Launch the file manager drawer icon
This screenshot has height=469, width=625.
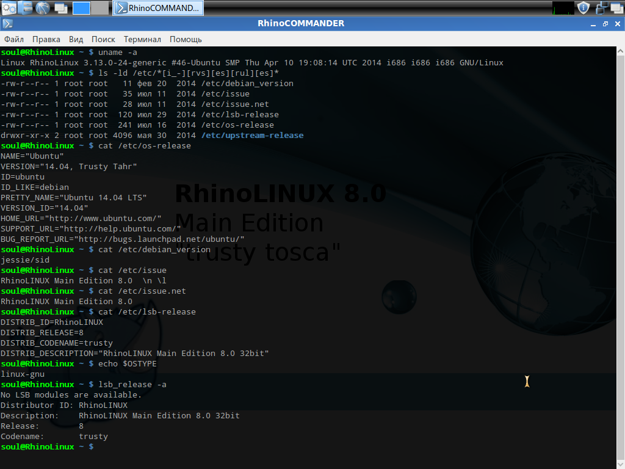[x=26, y=7]
